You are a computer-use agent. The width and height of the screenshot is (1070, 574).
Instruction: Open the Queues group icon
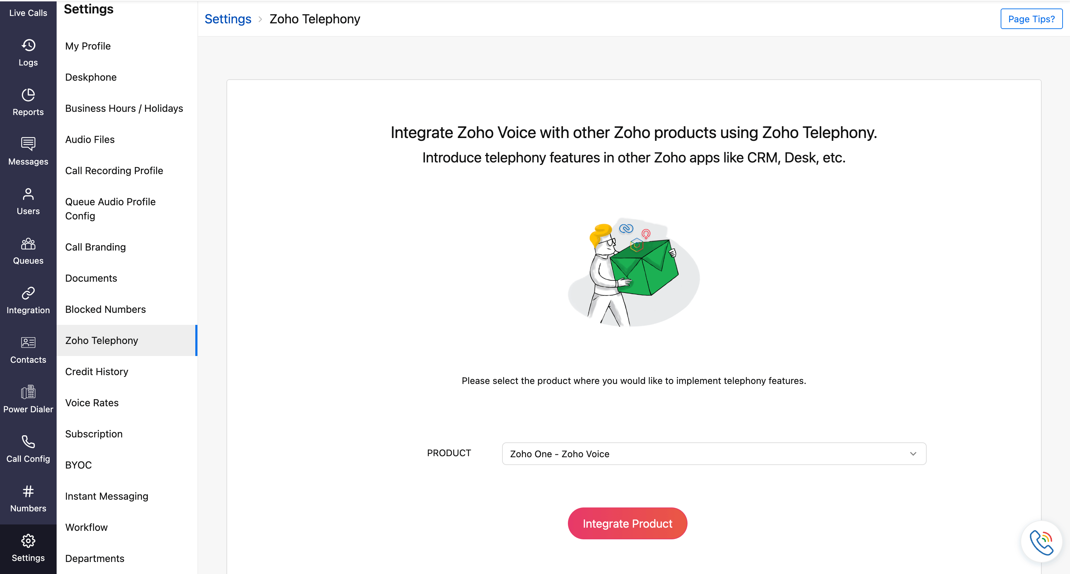[28, 243]
